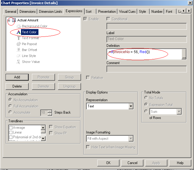Click the Add expression button

pyautogui.click(x=17, y=77)
